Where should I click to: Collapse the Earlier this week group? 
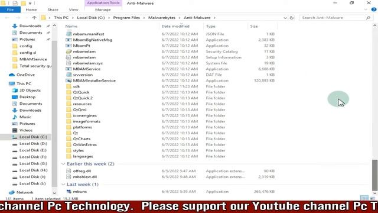pos(63,164)
